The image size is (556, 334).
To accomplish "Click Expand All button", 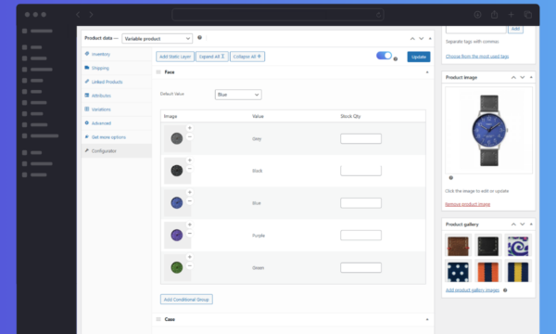I will (211, 57).
